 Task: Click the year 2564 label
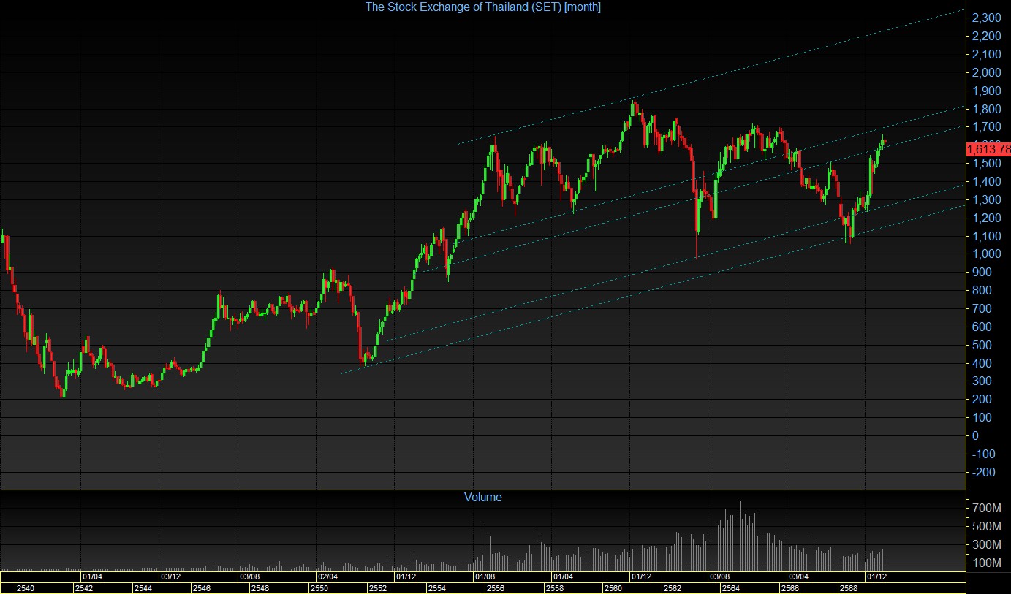(730, 588)
